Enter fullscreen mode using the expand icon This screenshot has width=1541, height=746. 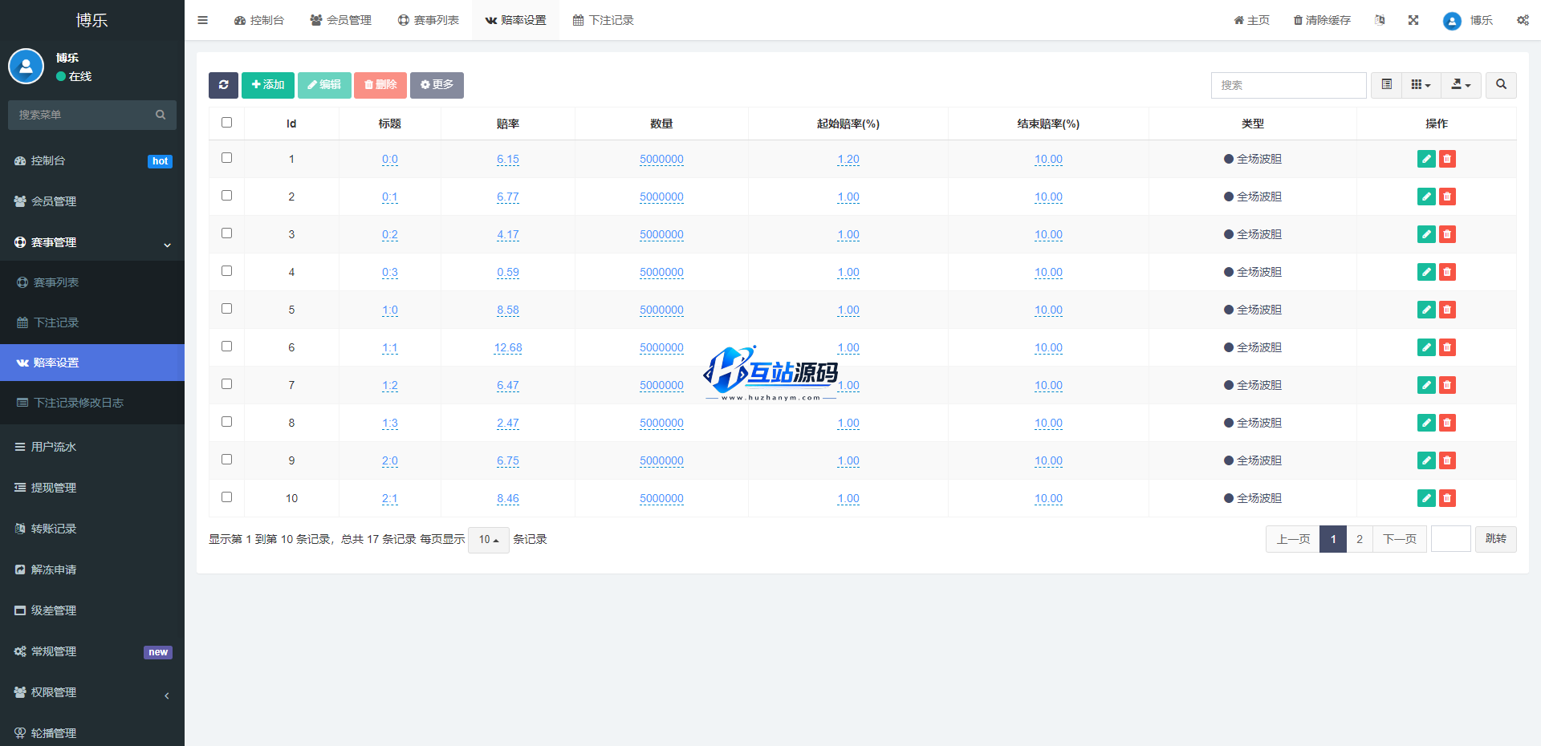[1413, 20]
